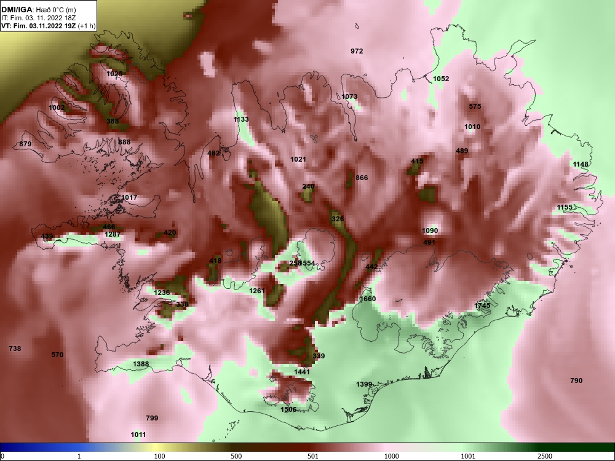Select the legend tick labeled 1000
This screenshot has width=615, height=461.
pos(391,456)
